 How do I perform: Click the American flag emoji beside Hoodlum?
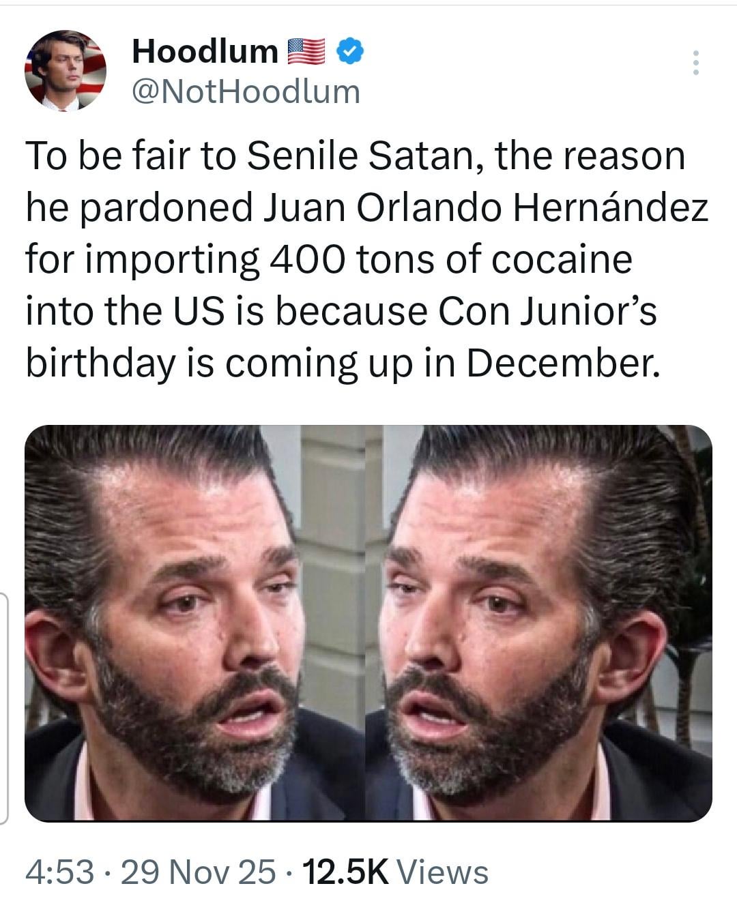[306, 51]
